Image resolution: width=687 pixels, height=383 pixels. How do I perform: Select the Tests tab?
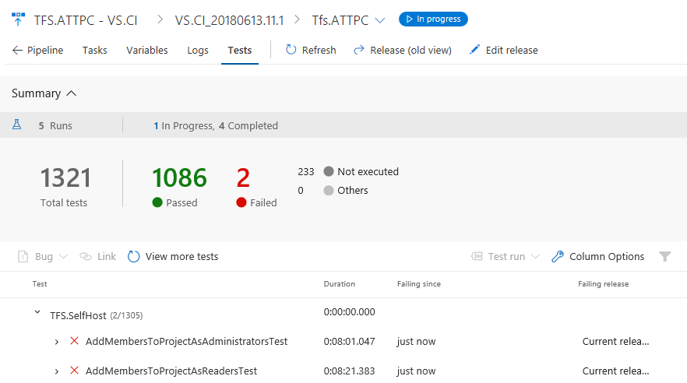click(x=240, y=51)
